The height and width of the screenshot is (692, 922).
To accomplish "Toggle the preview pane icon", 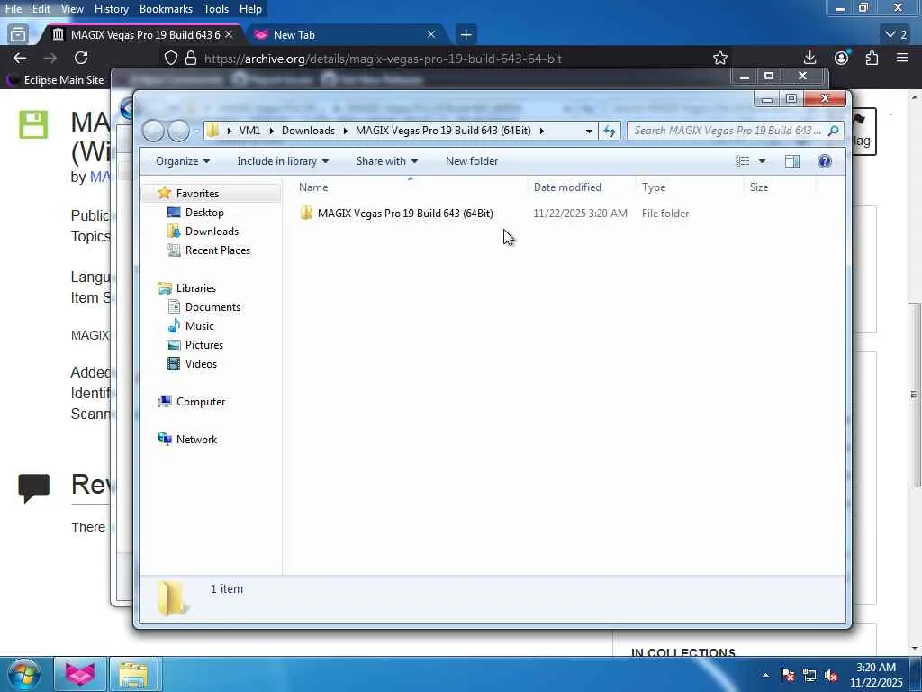I will coord(792,161).
